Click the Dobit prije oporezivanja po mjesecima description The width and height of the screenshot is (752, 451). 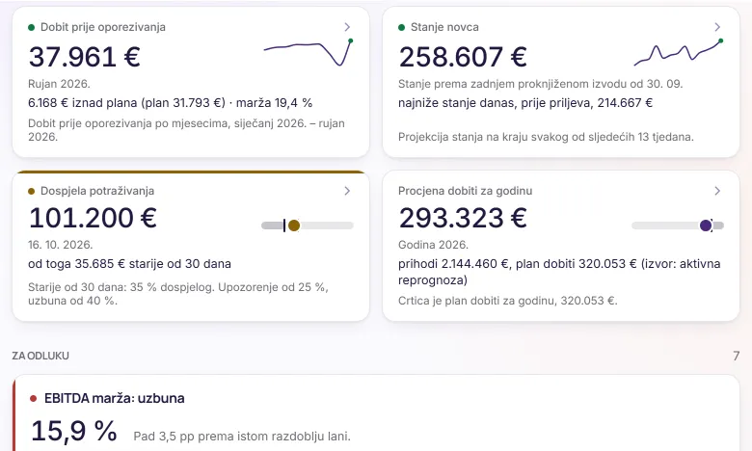tap(186, 130)
